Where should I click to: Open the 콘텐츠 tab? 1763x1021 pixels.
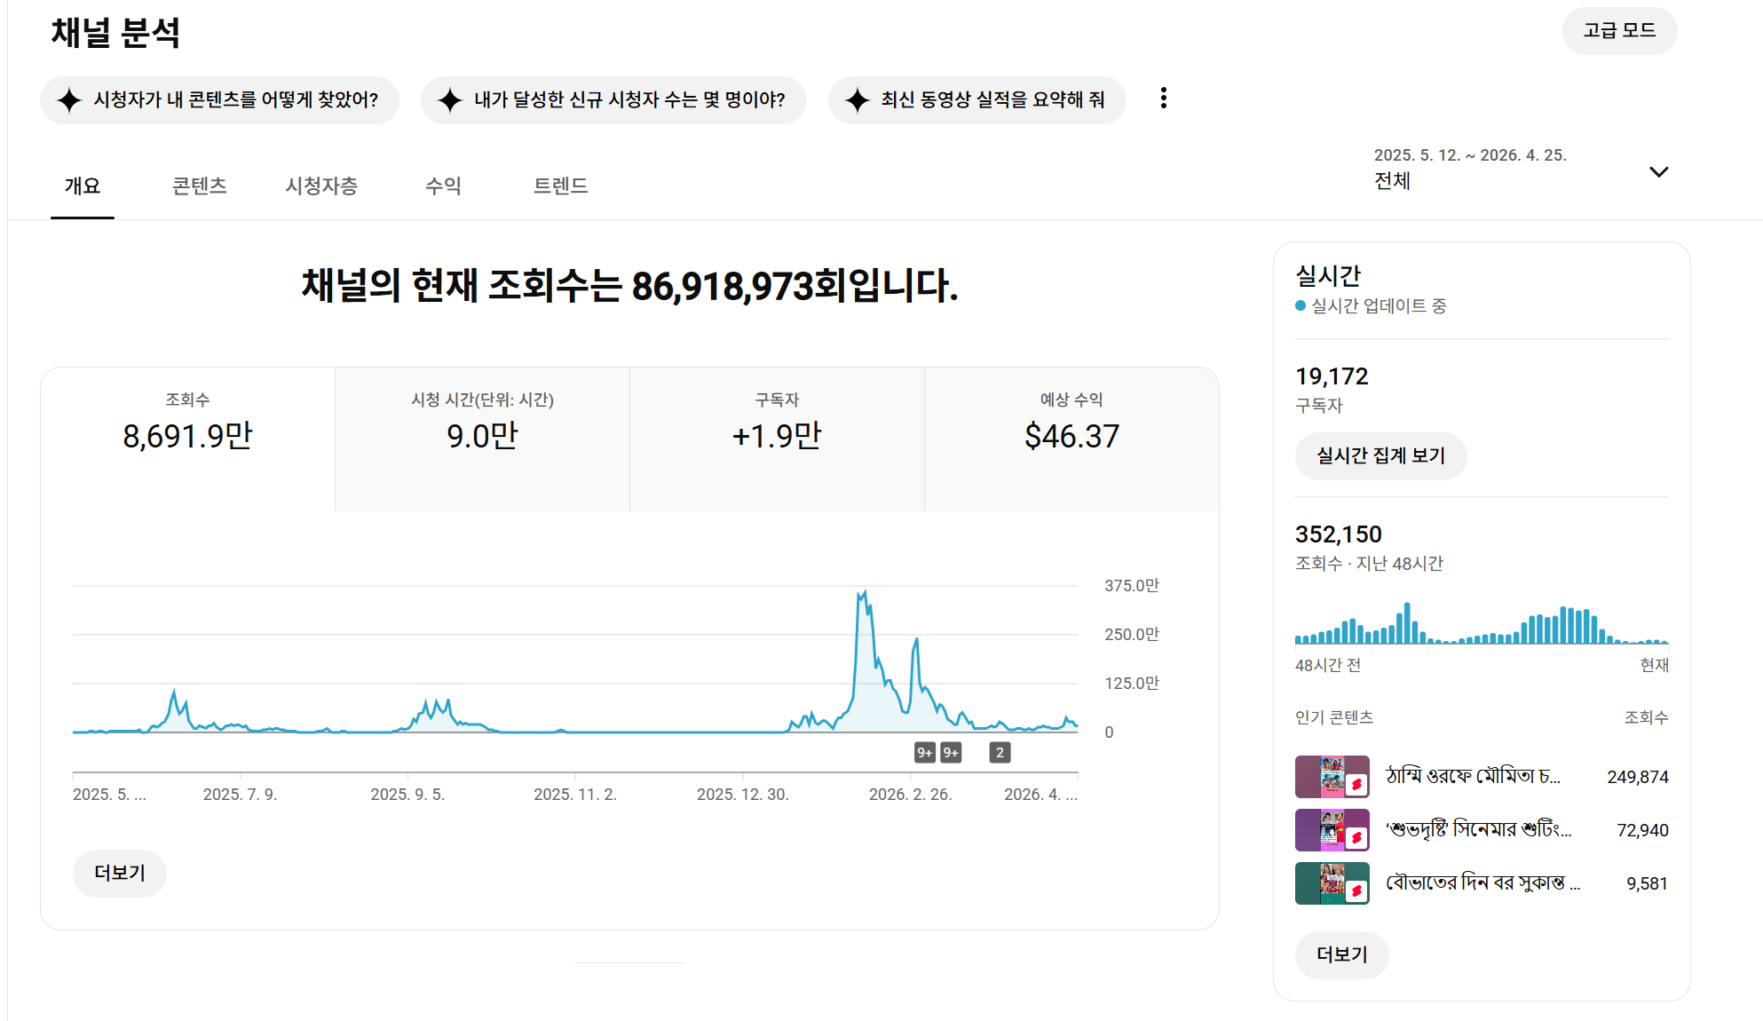(199, 186)
